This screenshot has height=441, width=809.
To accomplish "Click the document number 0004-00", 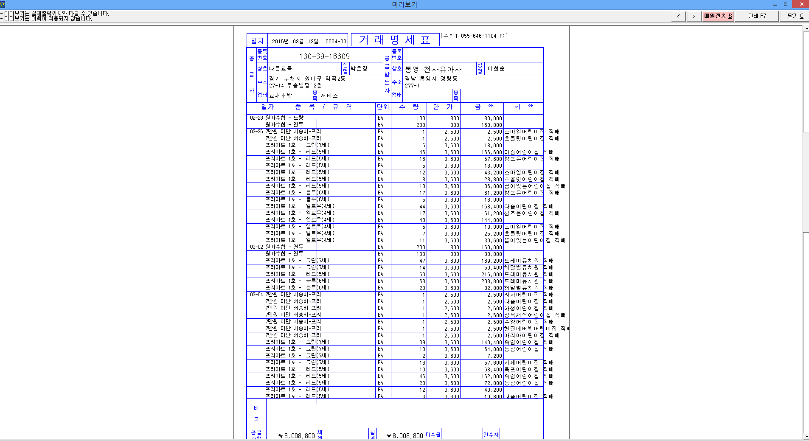I will (336, 42).
